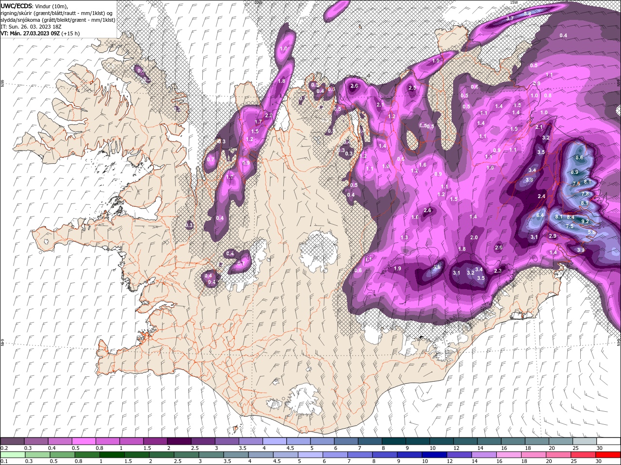Click the light lavender snow-legend swatch labelled 4
621x465 pixels.
click(x=274, y=441)
